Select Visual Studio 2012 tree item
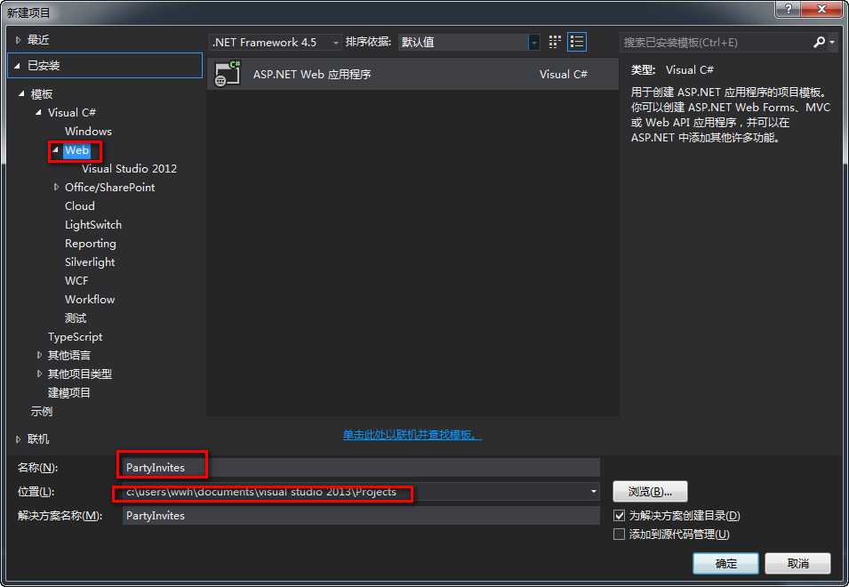This screenshot has width=849, height=587. pyautogui.click(x=130, y=168)
